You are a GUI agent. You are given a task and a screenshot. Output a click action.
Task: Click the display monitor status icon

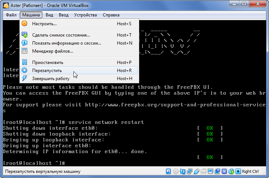(x=210, y=171)
